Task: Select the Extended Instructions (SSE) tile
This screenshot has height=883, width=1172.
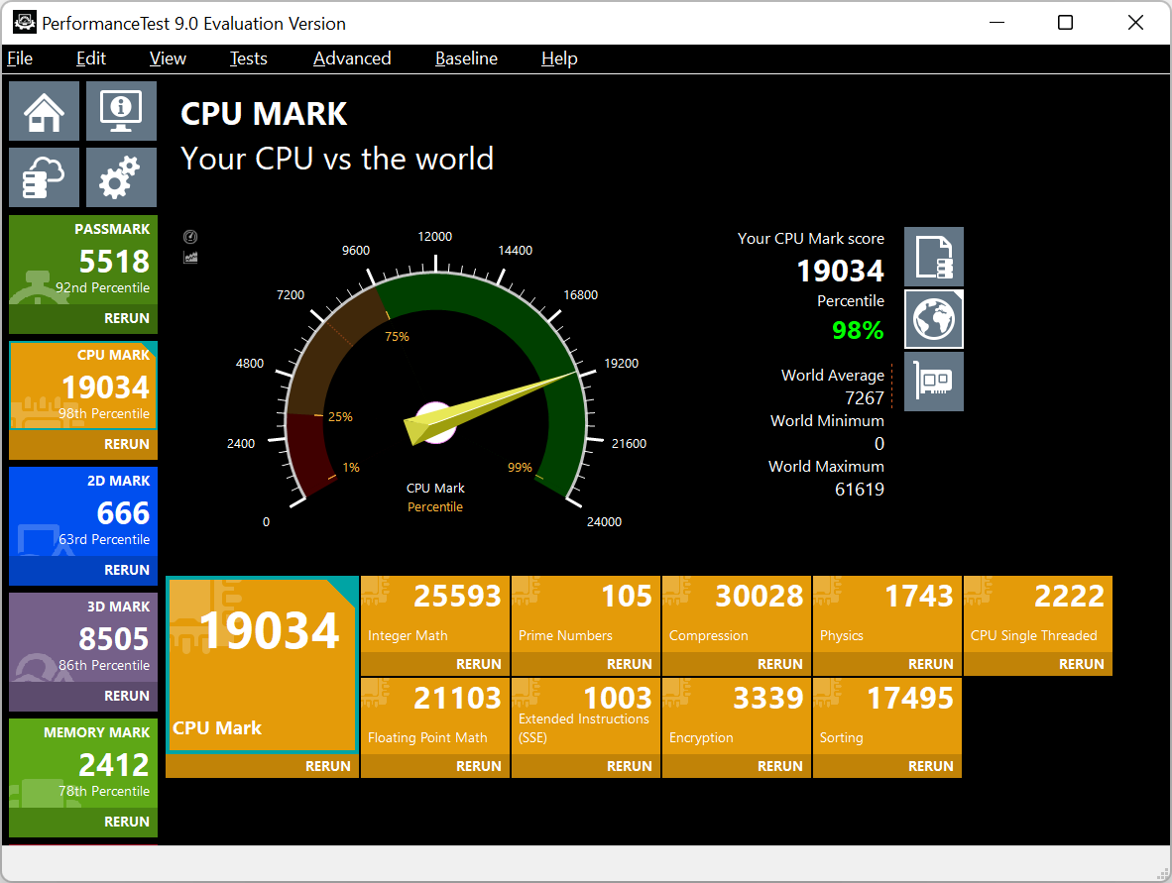Action: click(585, 716)
